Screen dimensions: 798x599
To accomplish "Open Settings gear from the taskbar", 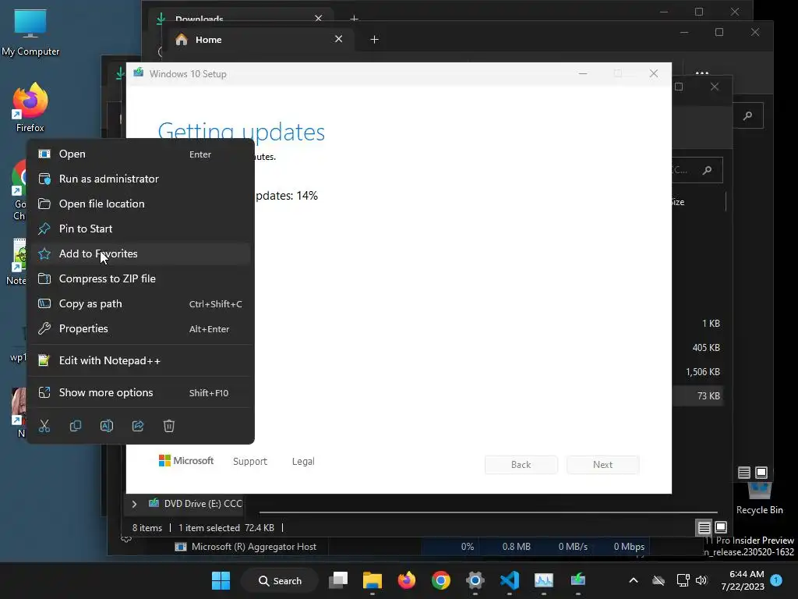I will (x=475, y=580).
